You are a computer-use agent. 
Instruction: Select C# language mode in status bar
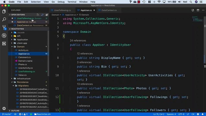193,114
